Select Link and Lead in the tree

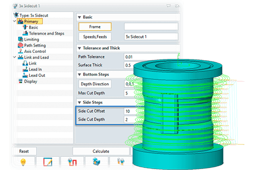(x=37, y=57)
